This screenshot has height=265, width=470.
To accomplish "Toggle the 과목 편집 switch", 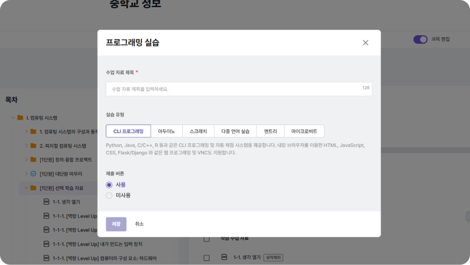I will [x=420, y=39].
